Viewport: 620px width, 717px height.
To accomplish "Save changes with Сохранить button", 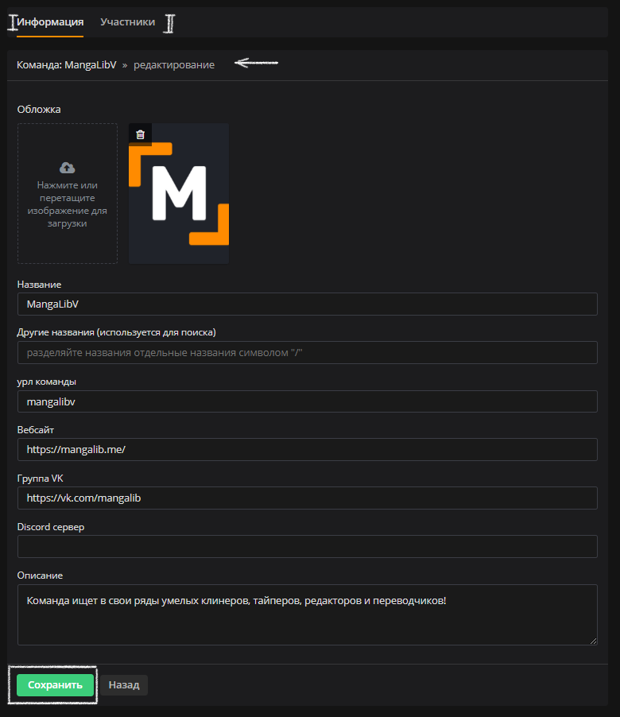I will 55,685.
